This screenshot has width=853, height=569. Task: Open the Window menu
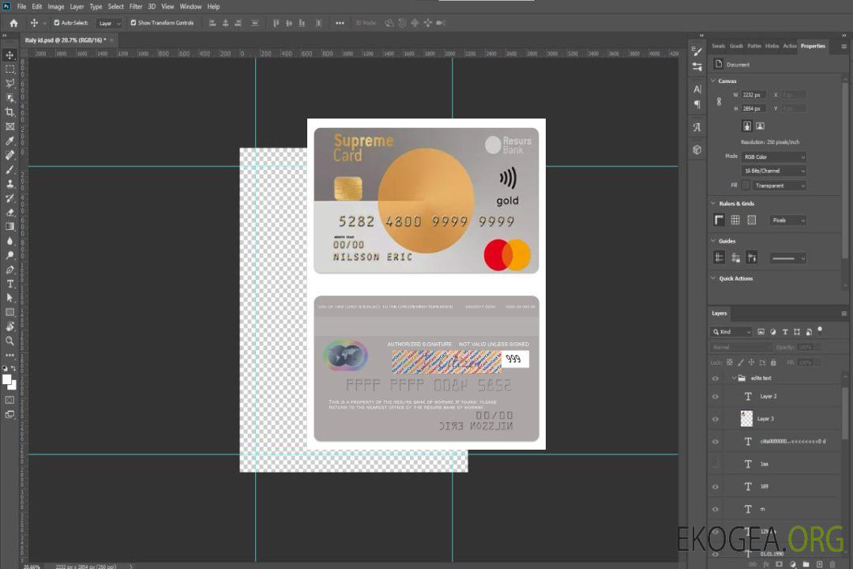(x=190, y=6)
